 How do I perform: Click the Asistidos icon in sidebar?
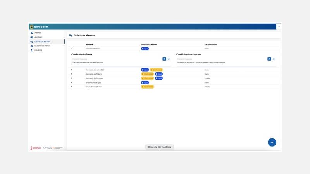32,37
